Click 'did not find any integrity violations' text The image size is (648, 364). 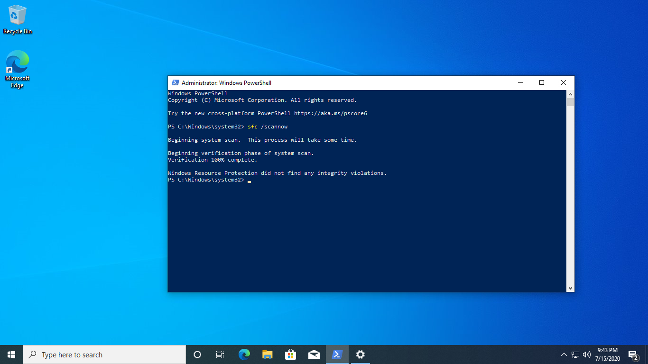324,173
